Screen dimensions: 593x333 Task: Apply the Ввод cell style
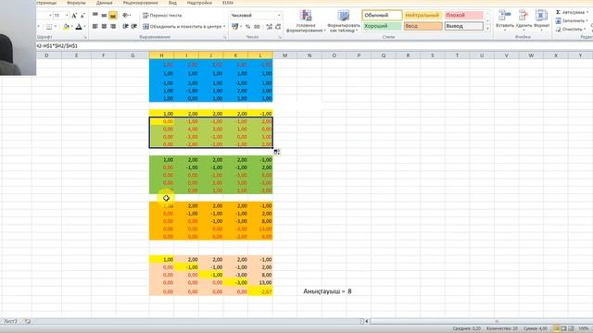423,26
